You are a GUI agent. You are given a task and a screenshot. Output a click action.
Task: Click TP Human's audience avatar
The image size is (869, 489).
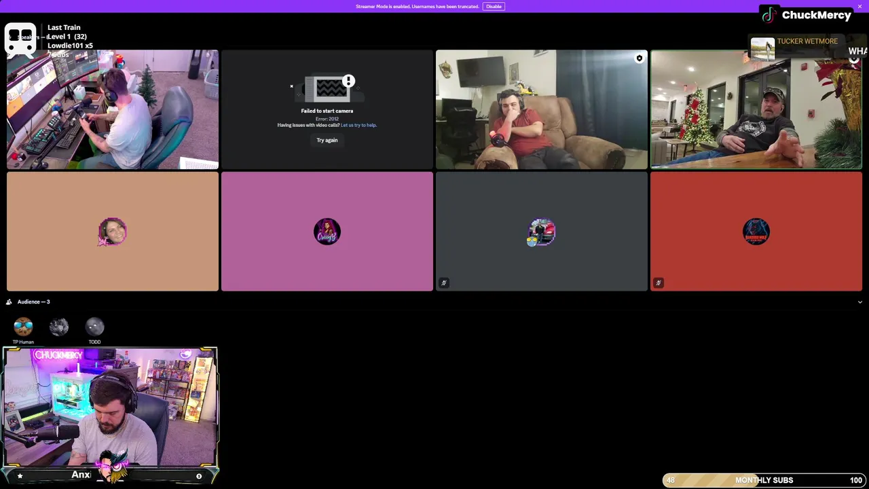(x=23, y=327)
